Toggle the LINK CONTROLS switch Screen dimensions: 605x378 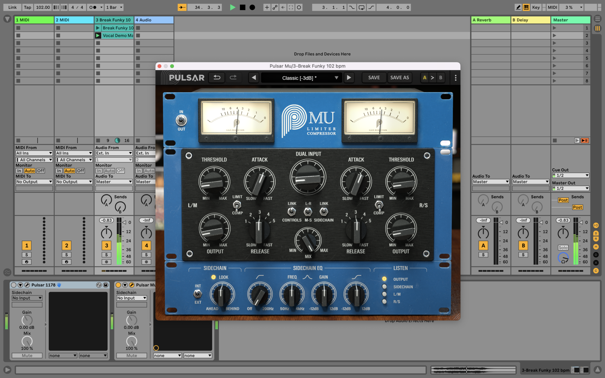coord(292,211)
